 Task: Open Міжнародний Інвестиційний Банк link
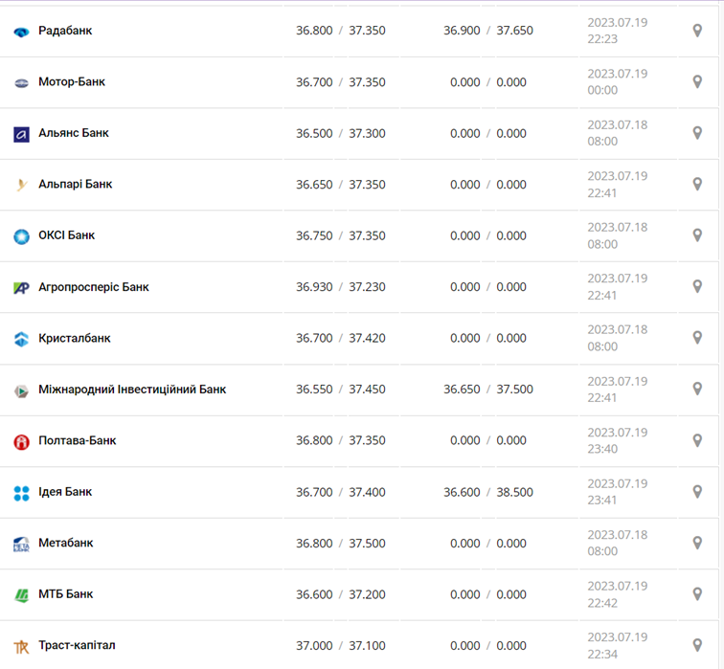coord(132,390)
